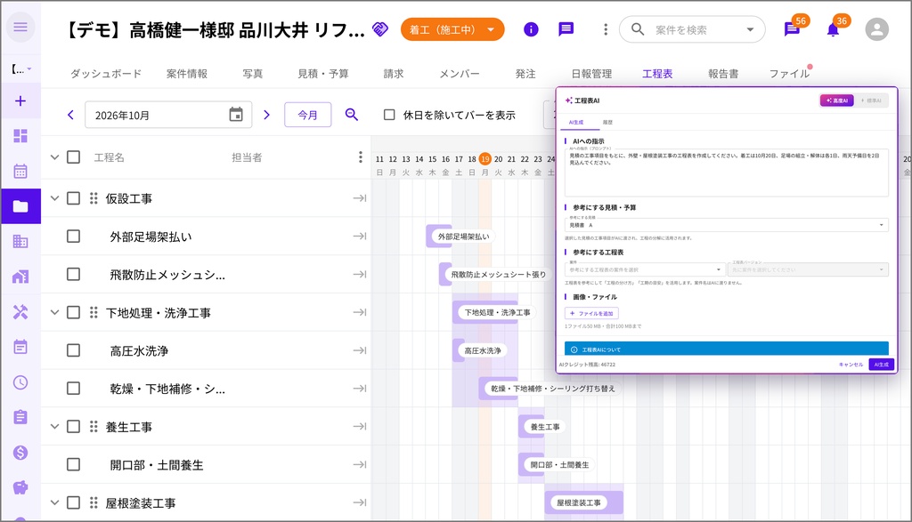Check the 開口部・土間養生 row checkbox
912x522 pixels.
click(73, 464)
